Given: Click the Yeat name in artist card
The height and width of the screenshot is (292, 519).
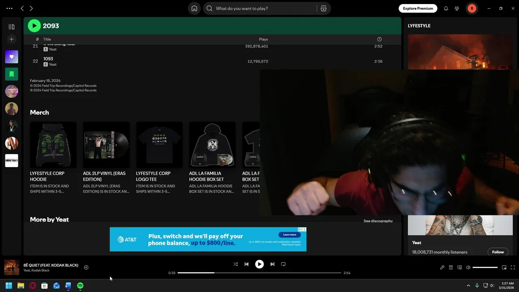Looking at the screenshot, I should tap(416, 243).
